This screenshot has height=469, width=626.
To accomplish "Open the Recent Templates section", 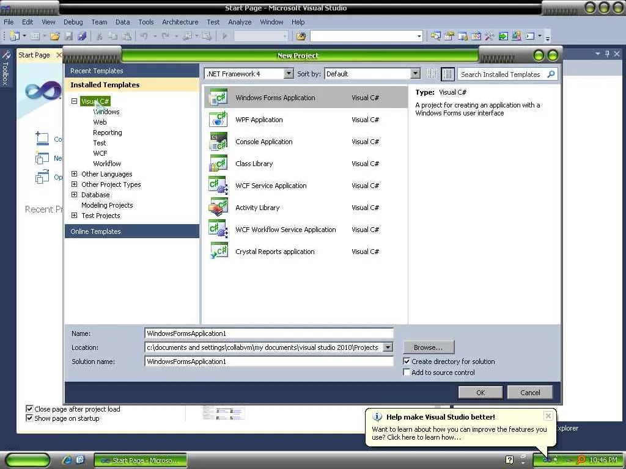I will point(132,71).
